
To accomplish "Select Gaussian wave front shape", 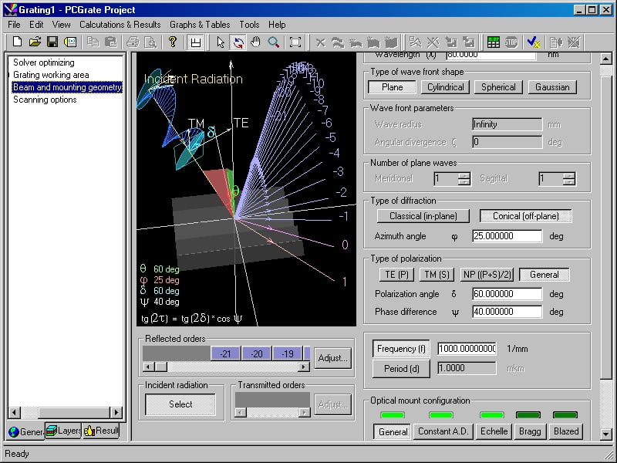I will pos(552,87).
